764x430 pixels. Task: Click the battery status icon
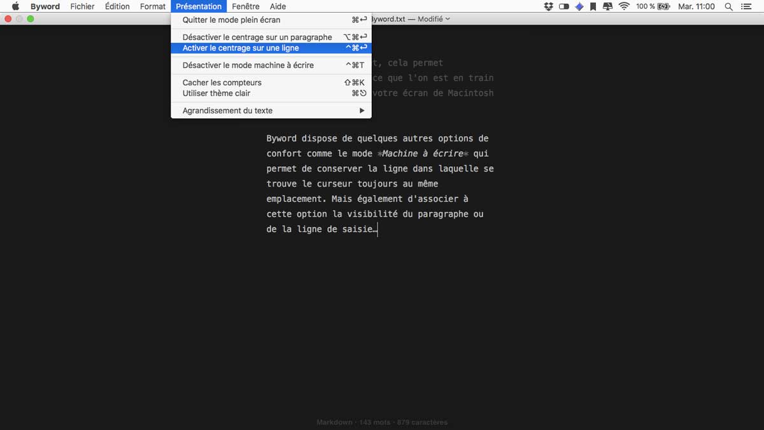coord(664,6)
